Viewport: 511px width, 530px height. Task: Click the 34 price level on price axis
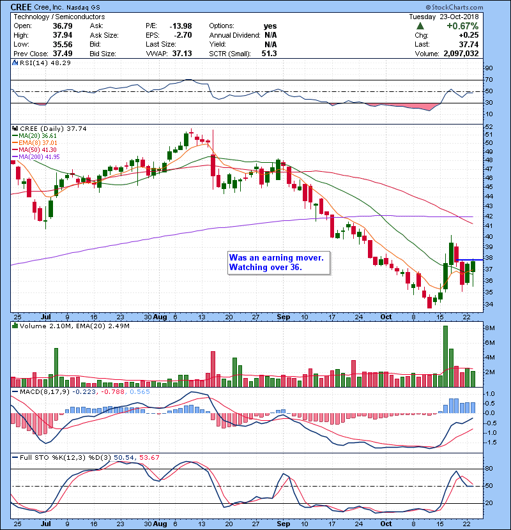(489, 305)
